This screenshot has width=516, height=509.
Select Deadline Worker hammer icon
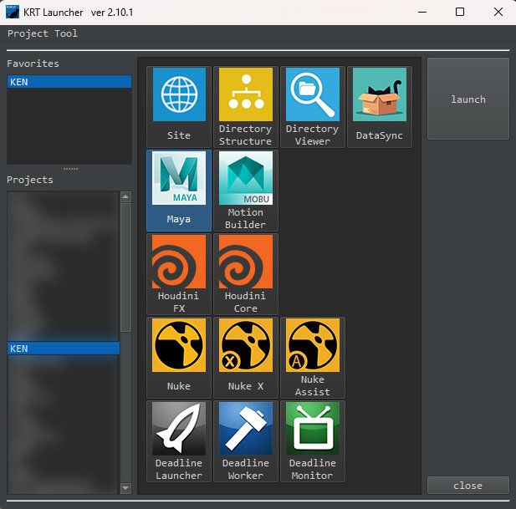(x=246, y=429)
